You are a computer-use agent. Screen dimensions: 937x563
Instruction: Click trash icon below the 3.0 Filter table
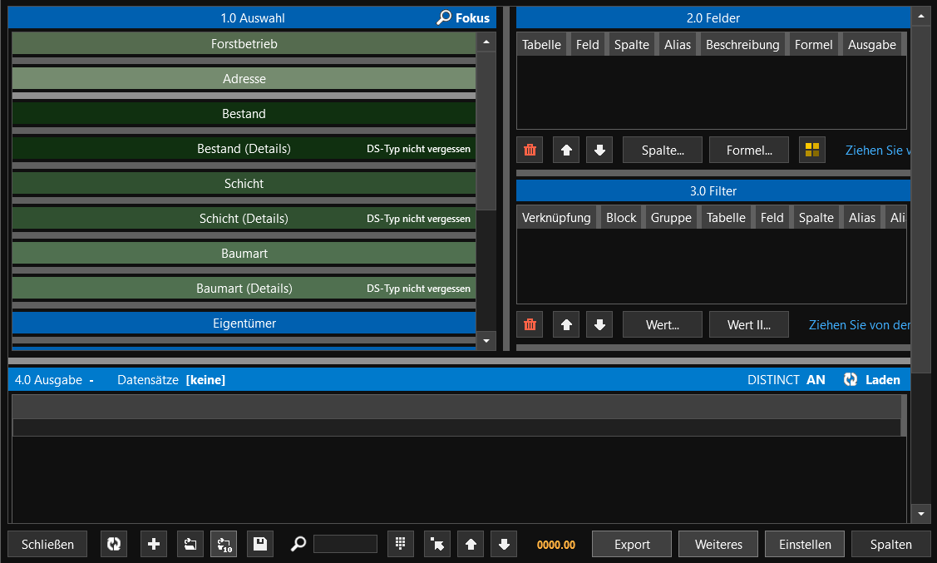(x=530, y=325)
